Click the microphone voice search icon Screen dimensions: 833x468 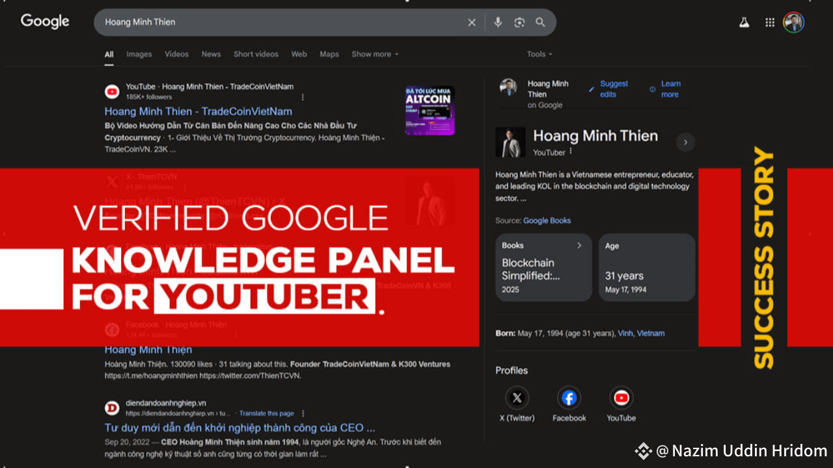point(498,22)
